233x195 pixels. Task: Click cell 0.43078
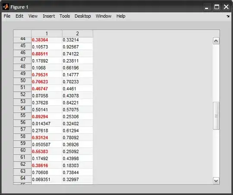tap(77, 96)
